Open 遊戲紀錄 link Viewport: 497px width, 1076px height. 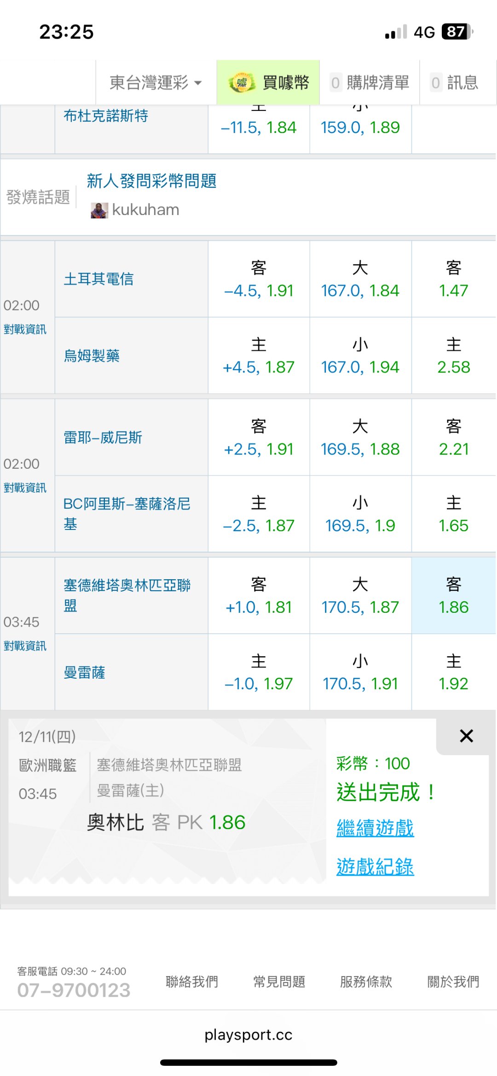click(375, 867)
